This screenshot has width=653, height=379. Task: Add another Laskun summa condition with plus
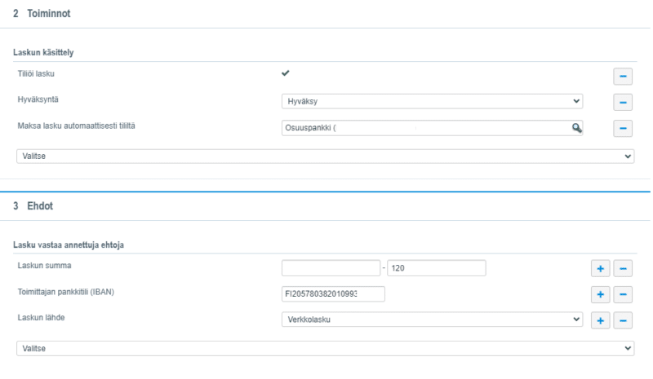[x=598, y=268]
